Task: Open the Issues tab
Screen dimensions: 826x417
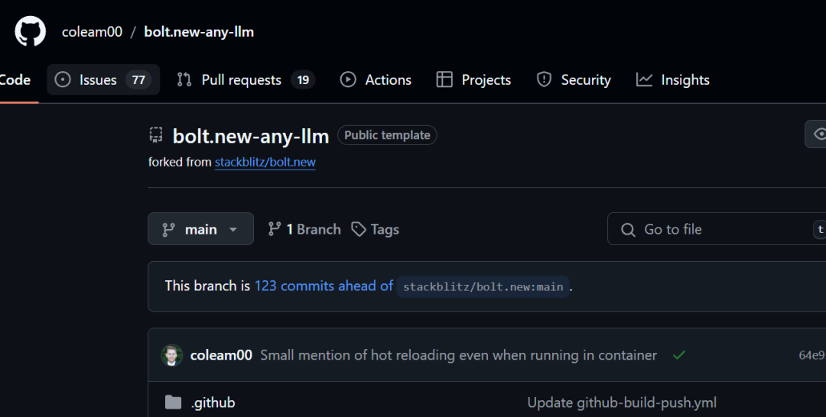Action: 103,80
